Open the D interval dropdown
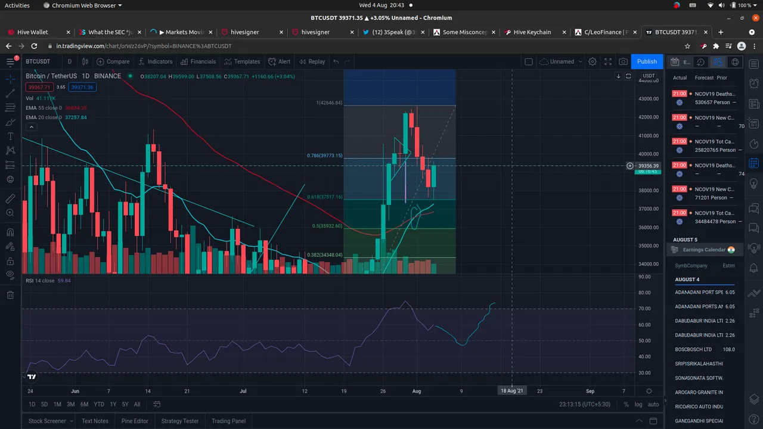This screenshot has width=763, height=429. click(x=69, y=61)
